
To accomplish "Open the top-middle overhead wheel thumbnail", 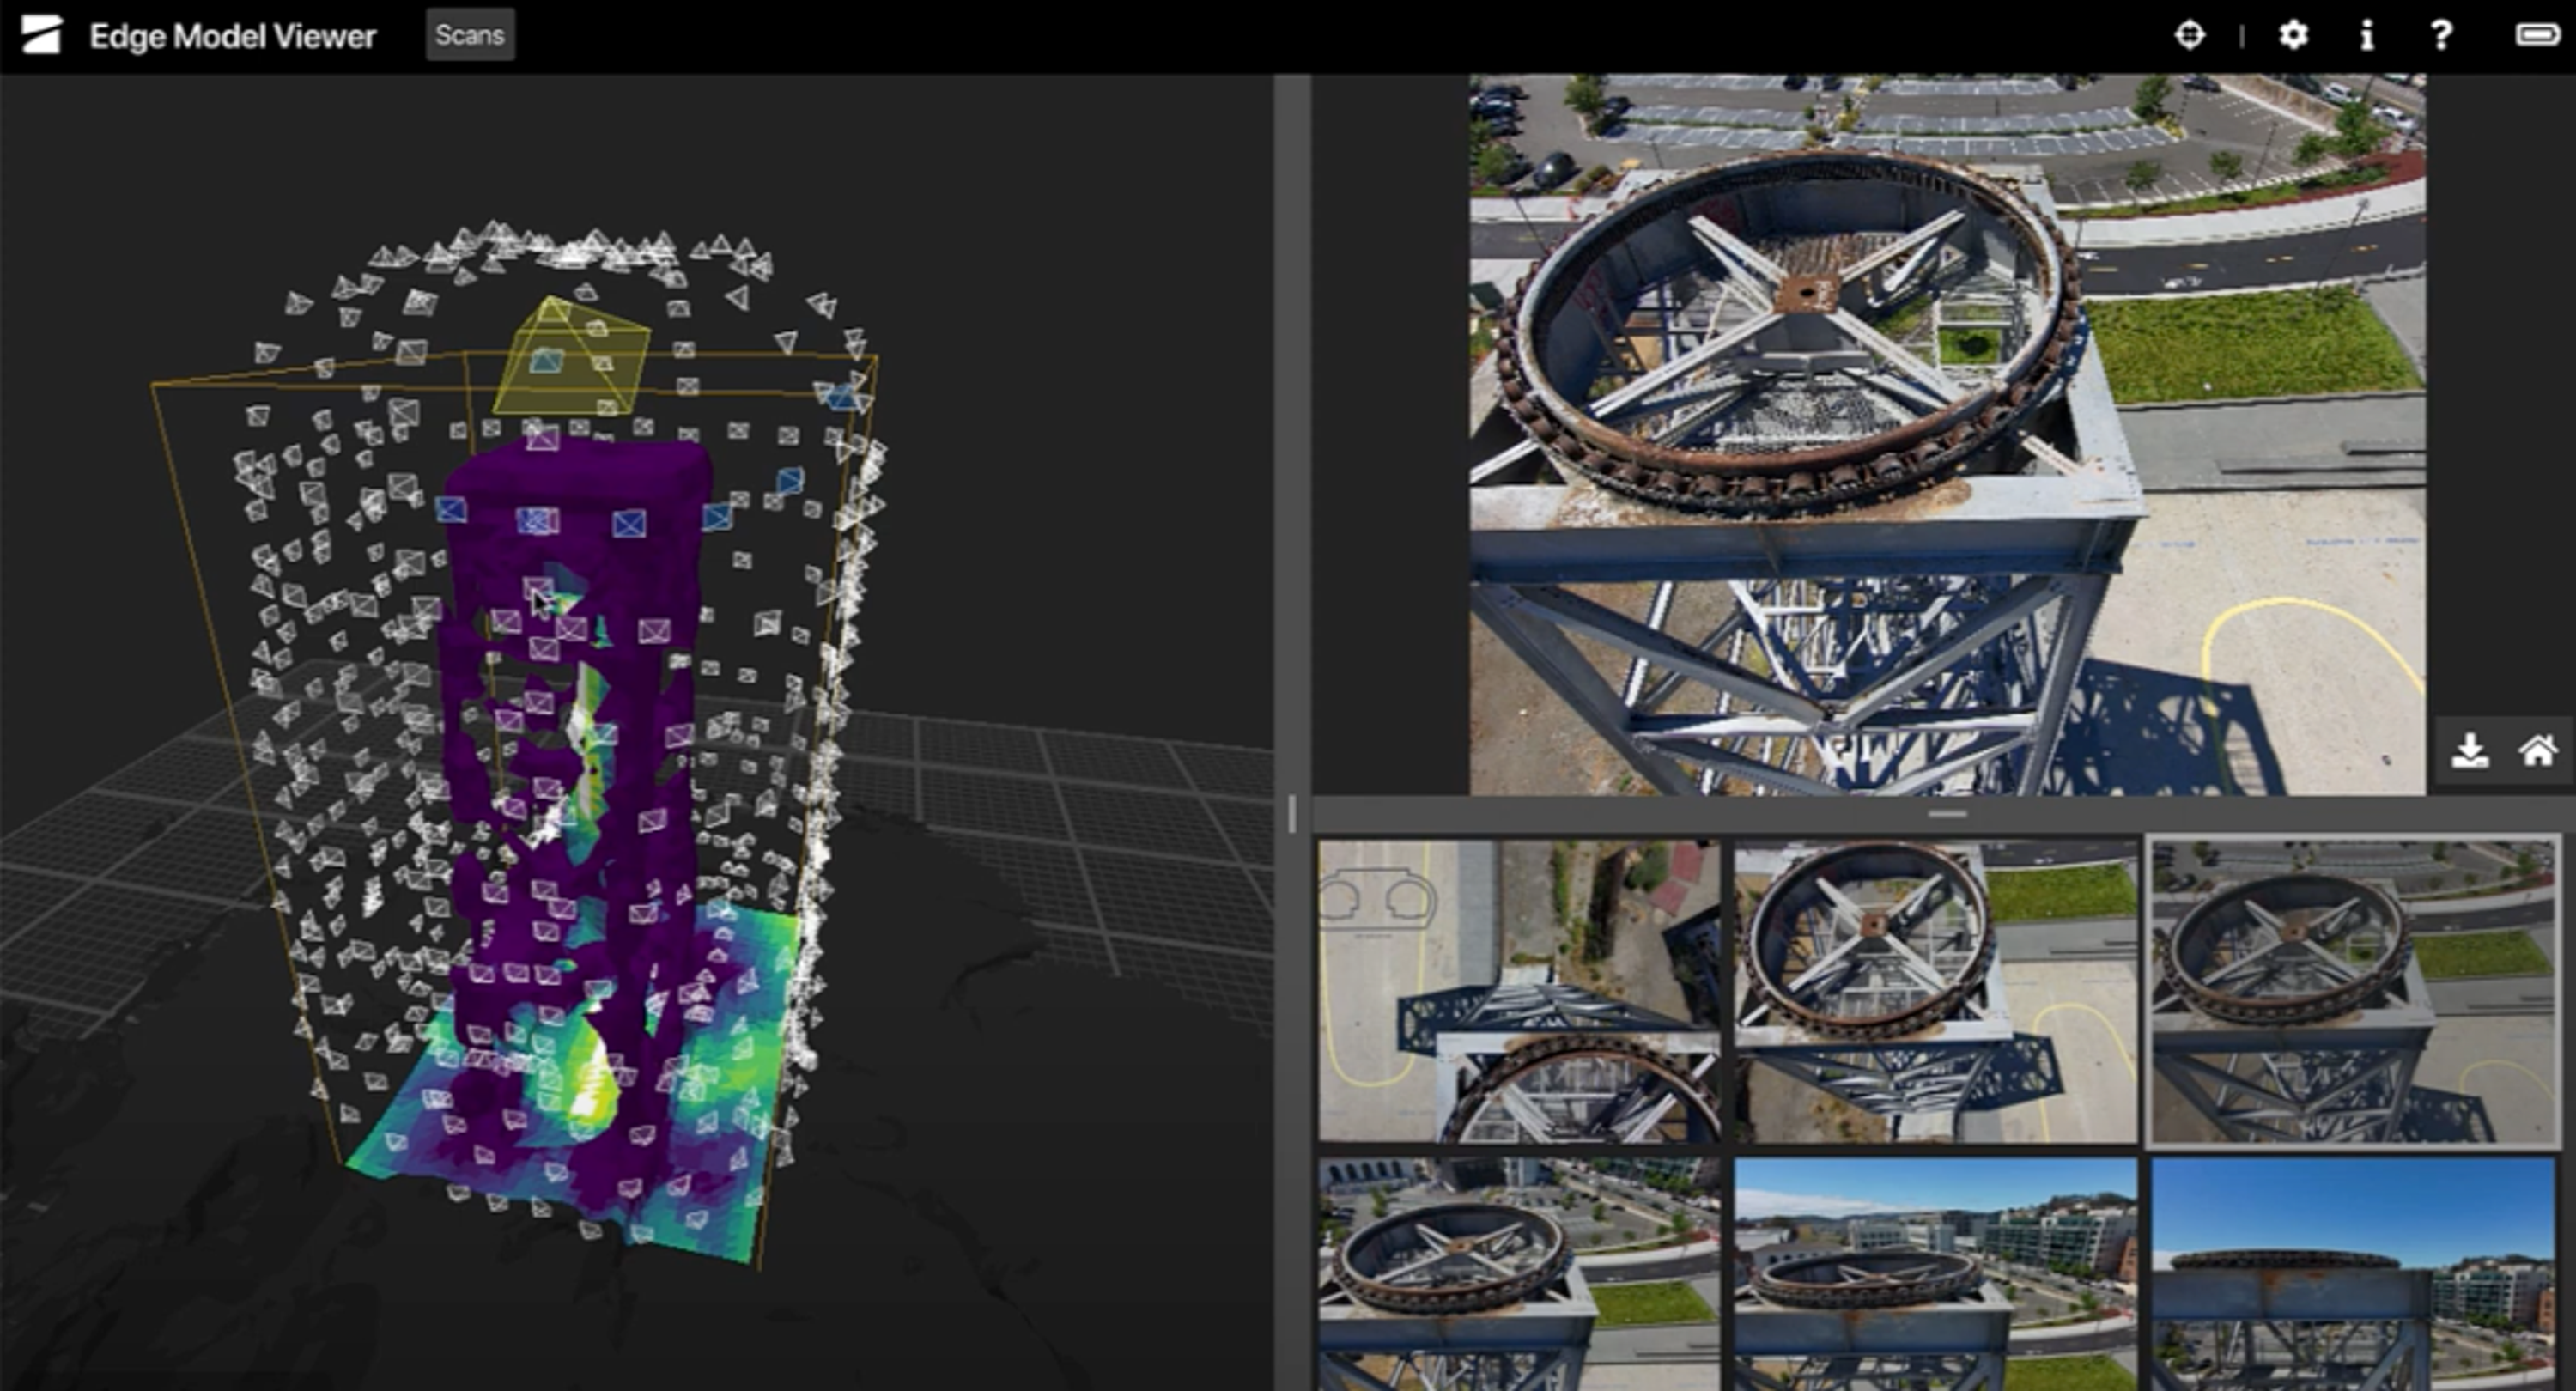I will point(1935,991).
